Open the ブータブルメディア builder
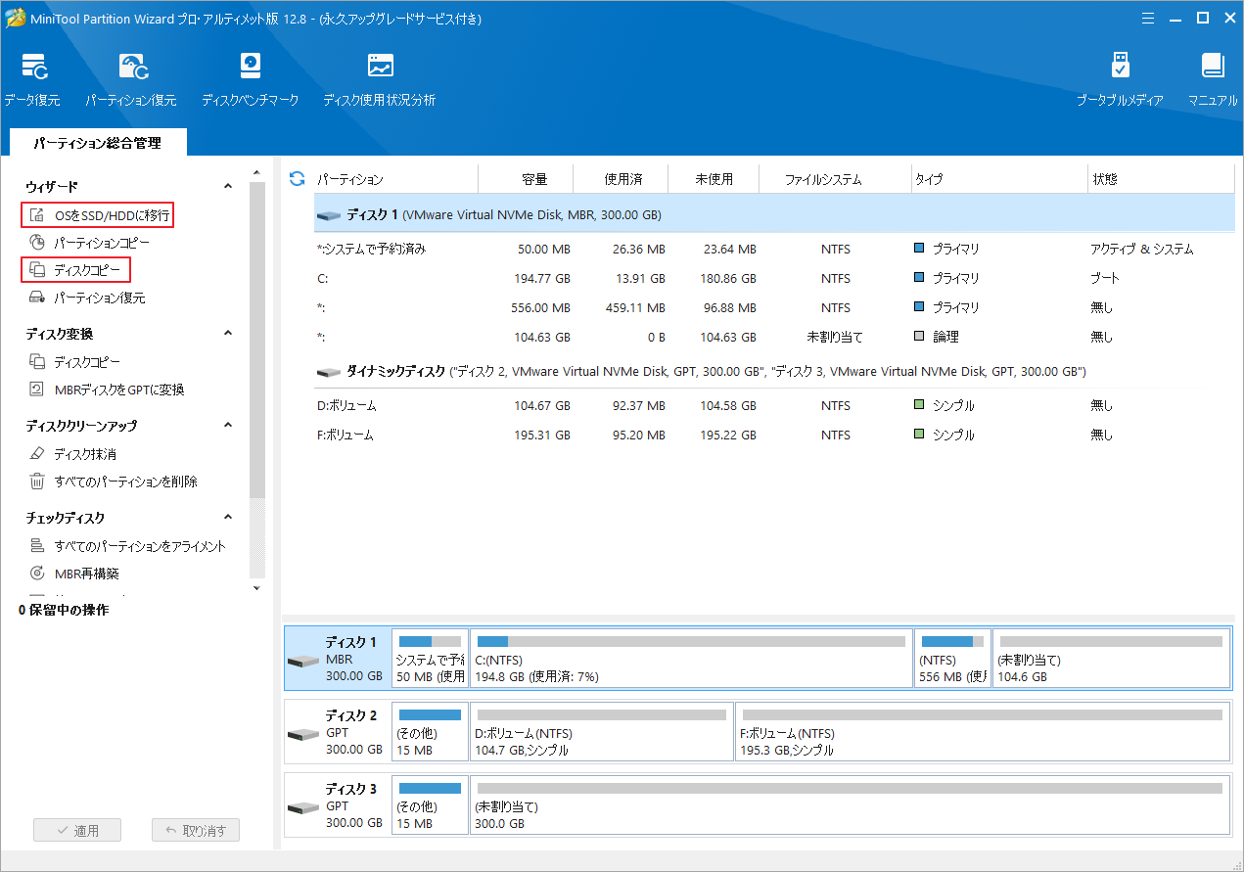 click(x=1120, y=78)
